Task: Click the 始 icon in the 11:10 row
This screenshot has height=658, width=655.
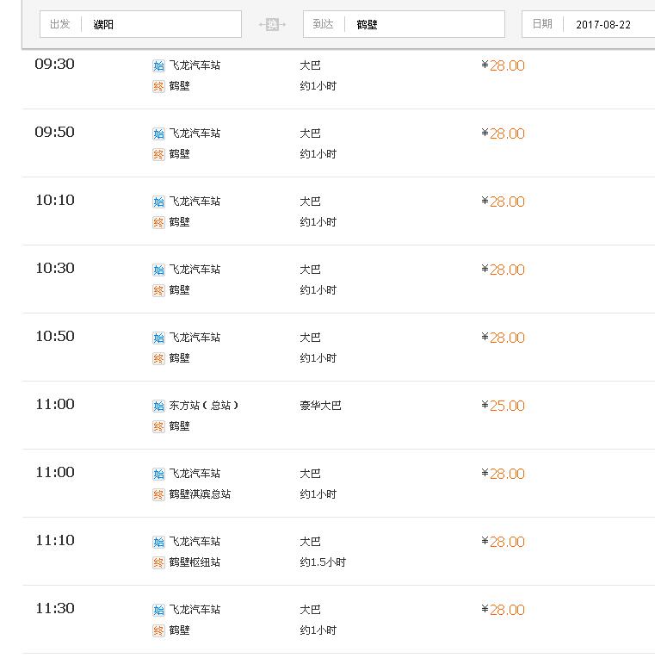Action: point(158,542)
